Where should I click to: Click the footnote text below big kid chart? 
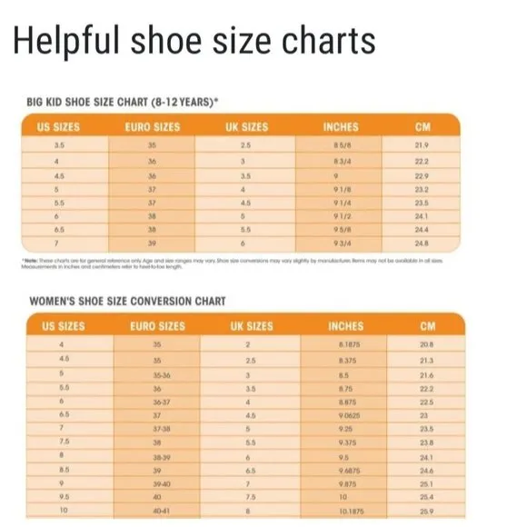232,263
